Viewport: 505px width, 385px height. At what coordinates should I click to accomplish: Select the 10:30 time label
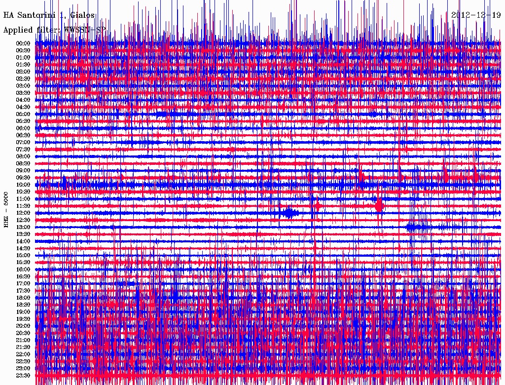23,192
